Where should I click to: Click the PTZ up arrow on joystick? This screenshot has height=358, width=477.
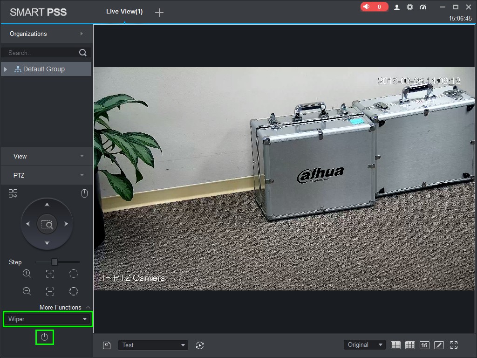[x=47, y=205]
